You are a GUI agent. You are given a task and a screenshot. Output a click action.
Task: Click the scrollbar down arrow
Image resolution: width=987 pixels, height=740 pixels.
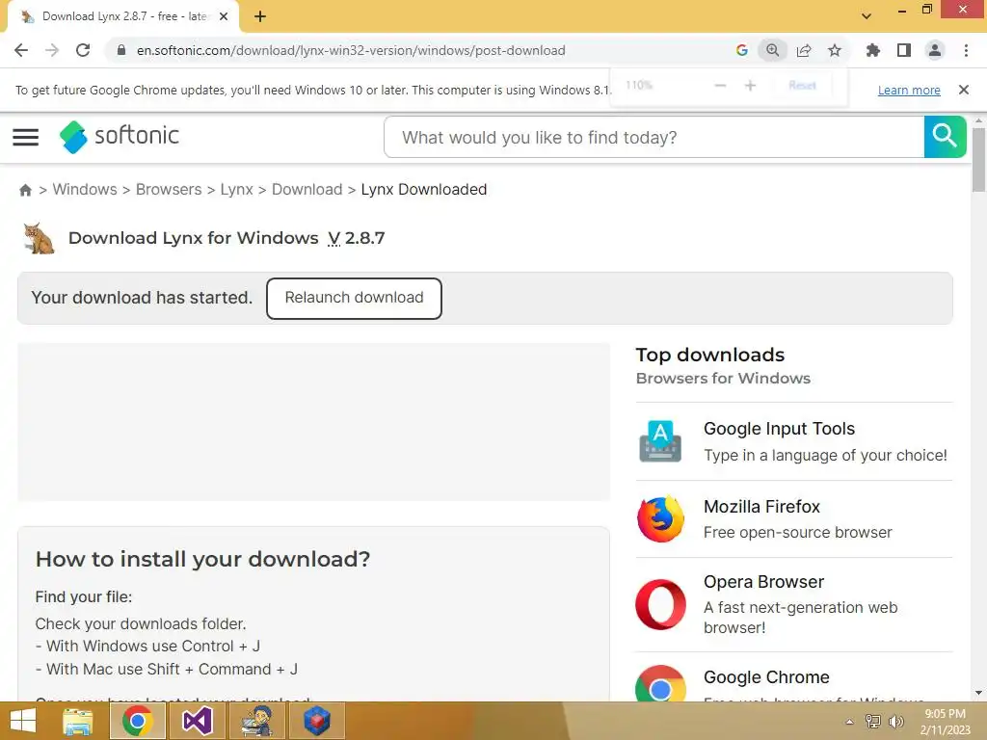[x=978, y=693]
